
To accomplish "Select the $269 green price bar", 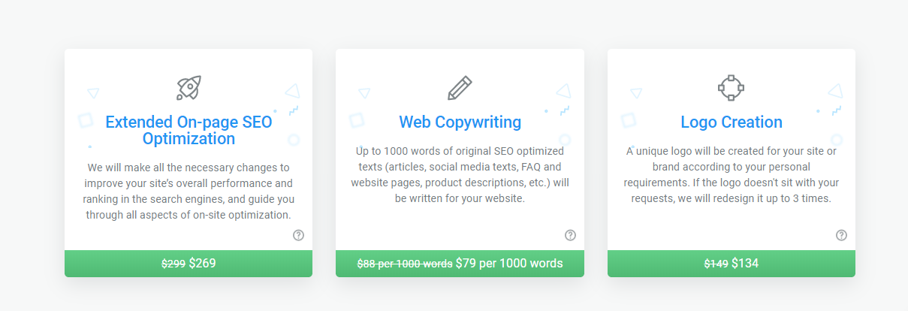I will point(189,264).
